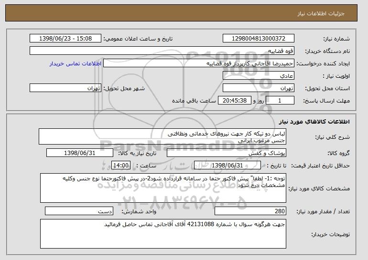
Task: Click the label واحد شمارش
Action: click(x=139, y=211)
